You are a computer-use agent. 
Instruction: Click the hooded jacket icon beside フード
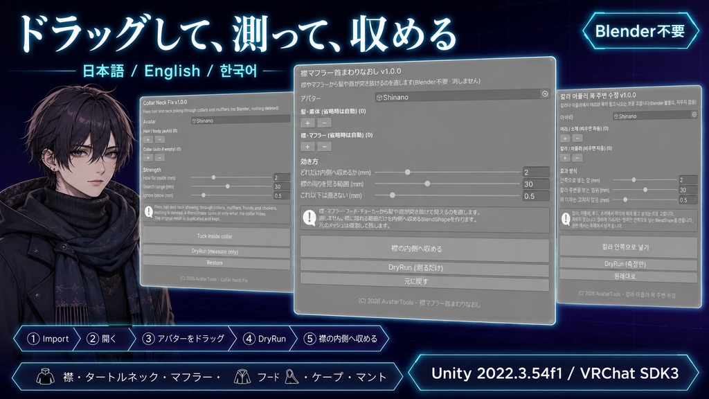(x=242, y=376)
